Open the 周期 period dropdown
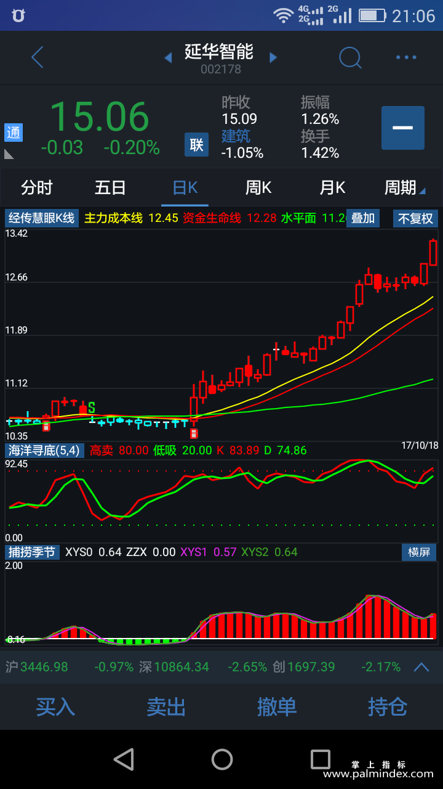 (404, 187)
